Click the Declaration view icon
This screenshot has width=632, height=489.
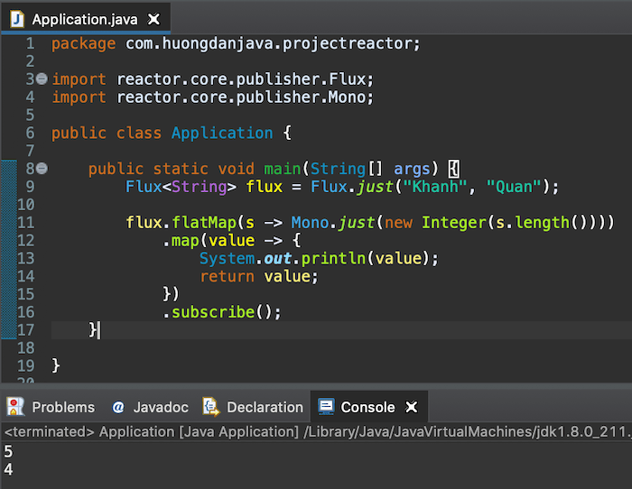pyautogui.click(x=210, y=407)
